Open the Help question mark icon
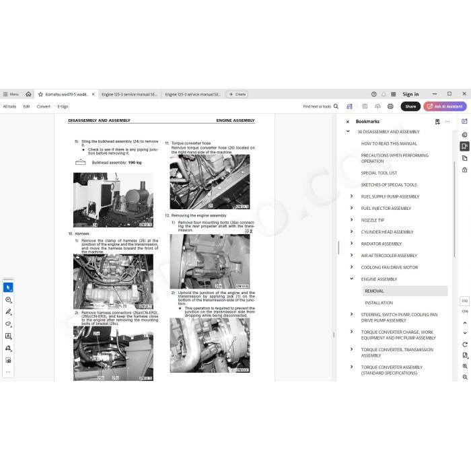The image size is (471, 471). click(373, 94)
